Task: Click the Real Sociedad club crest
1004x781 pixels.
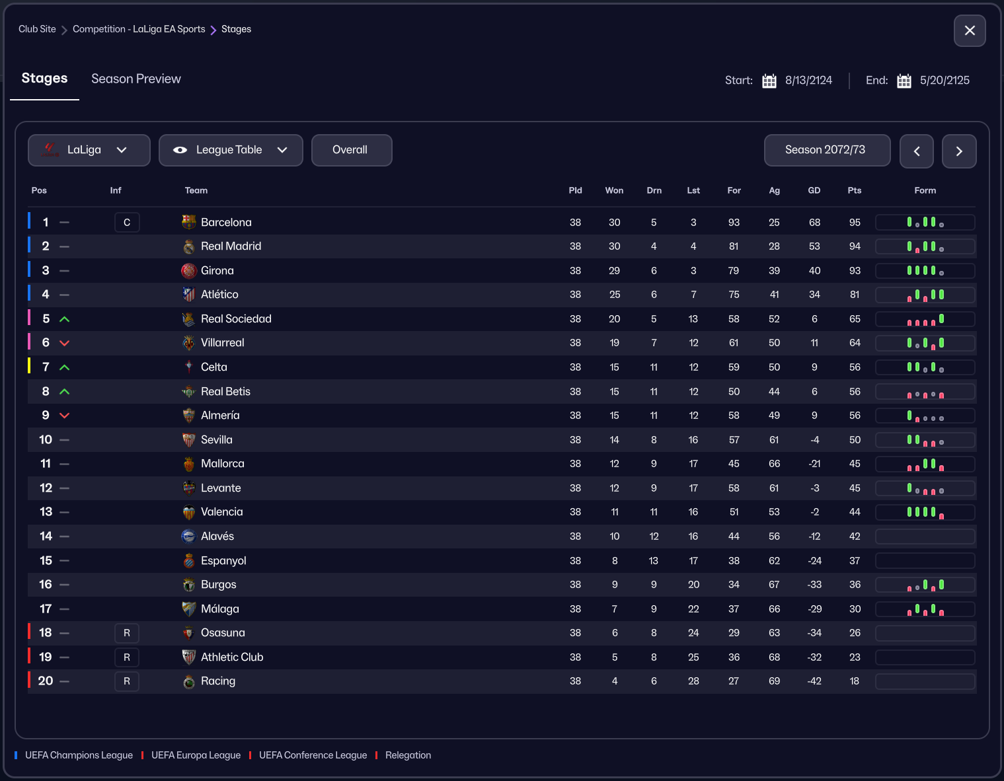Action: click(x=189, y=318)
